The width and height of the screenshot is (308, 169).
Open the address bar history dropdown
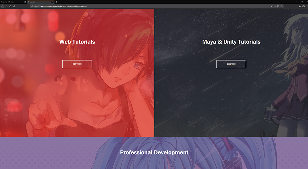(271, 6)
